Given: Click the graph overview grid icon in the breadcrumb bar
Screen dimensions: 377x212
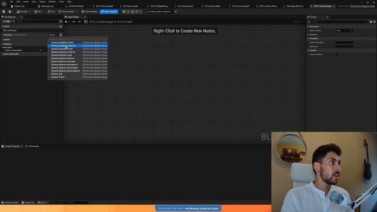Looking at the screenshot, I should [86, 22].
